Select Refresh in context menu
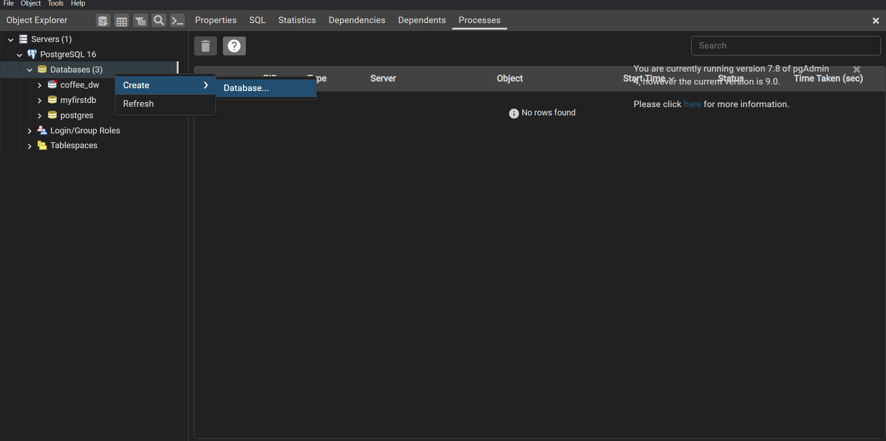The height and width of the screenshot is (441, 886). click(165, 104)
